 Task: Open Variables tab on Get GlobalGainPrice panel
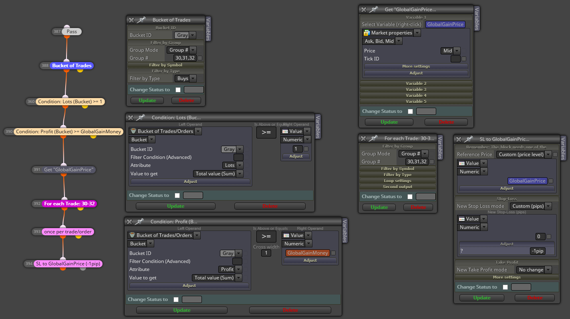(x=476, y=18)
